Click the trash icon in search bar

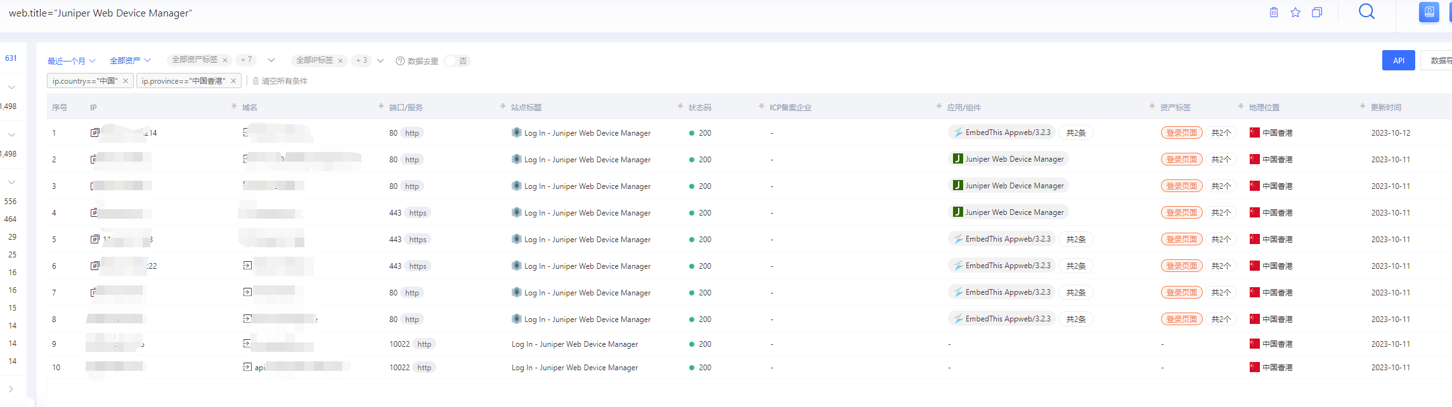pos(1274,13)
